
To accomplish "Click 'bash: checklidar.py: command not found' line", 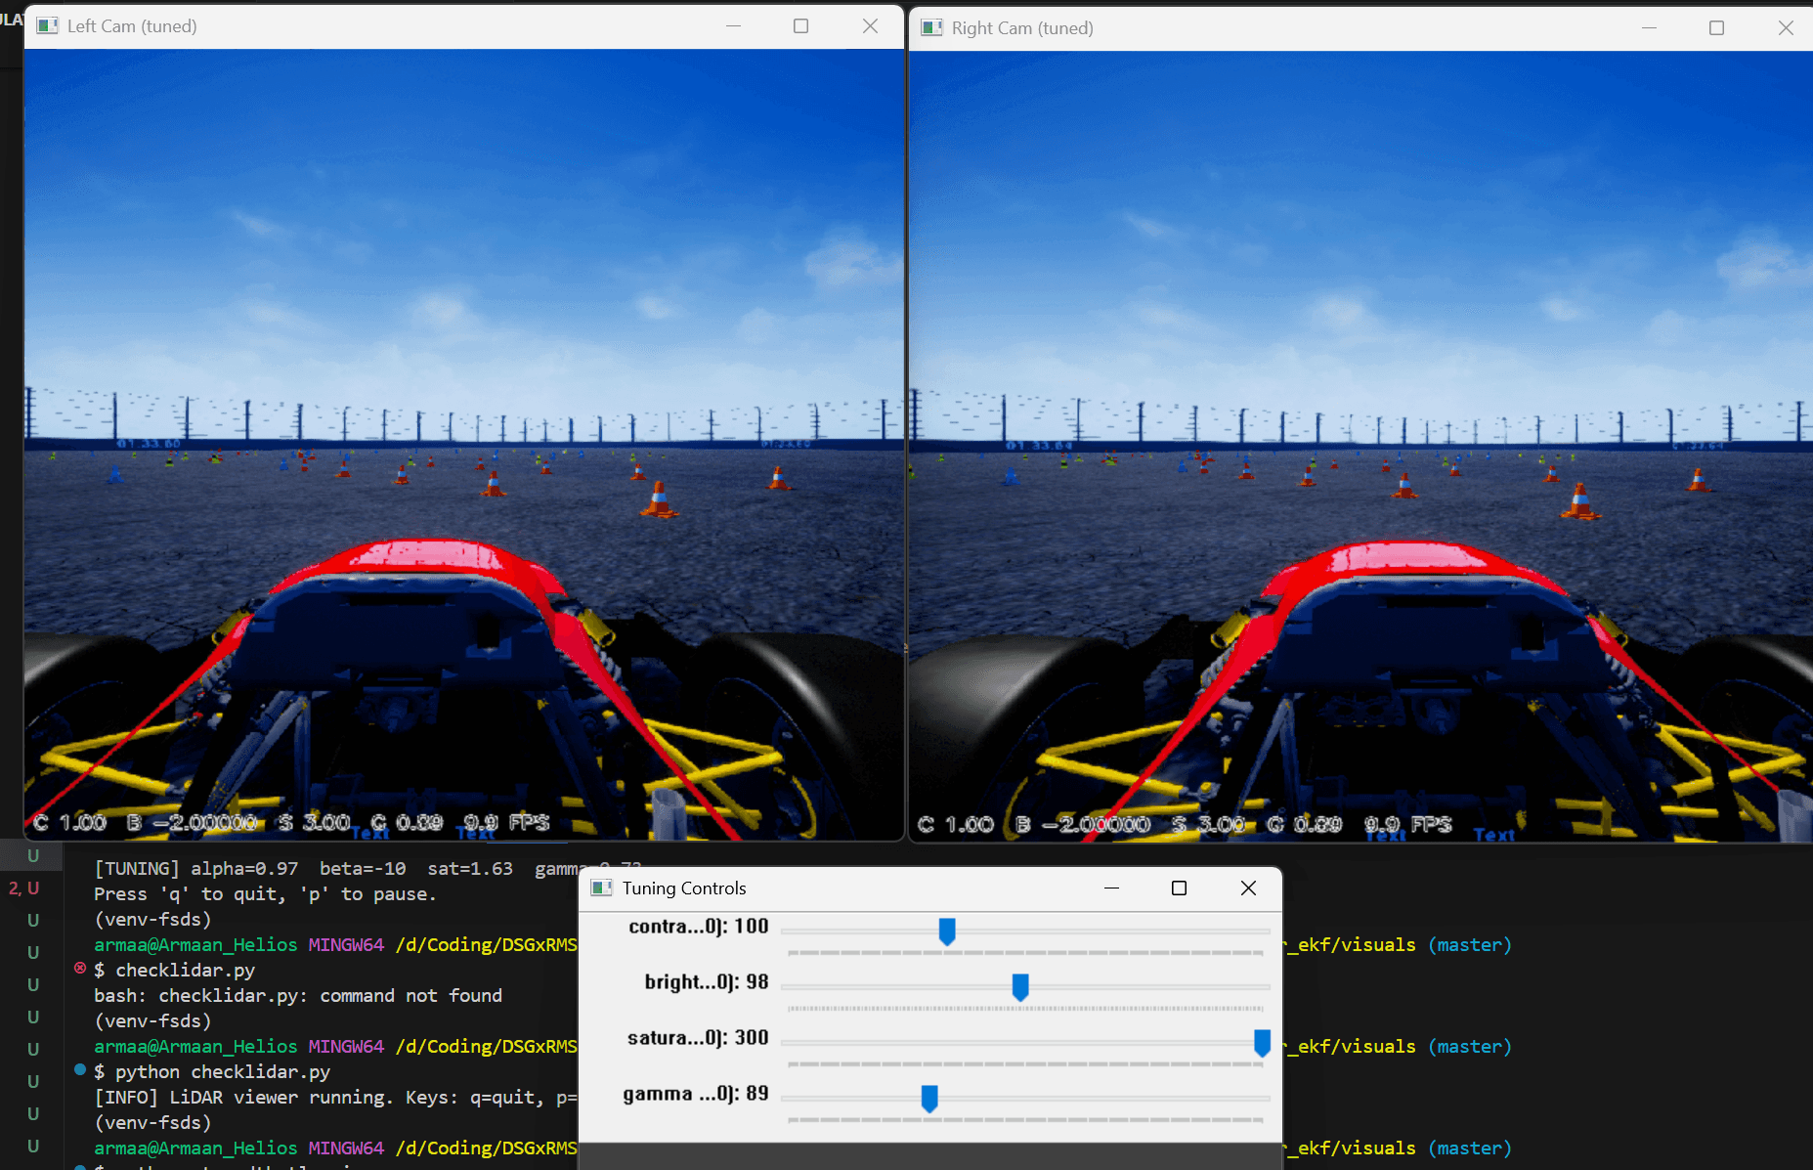I will (298, 995).
